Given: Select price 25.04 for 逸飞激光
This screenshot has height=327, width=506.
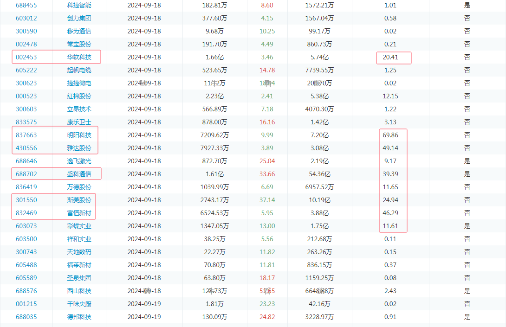Looking at the screenshot, I should point(267,161).
